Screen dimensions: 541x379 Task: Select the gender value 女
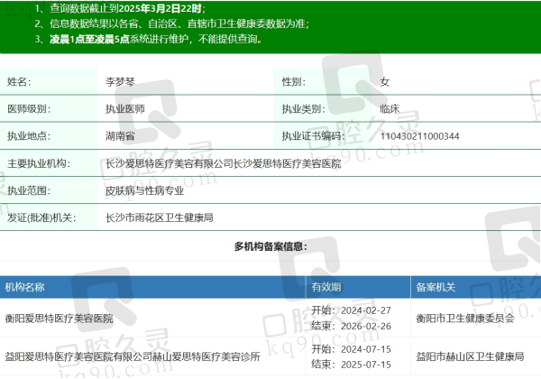point(385,82)
